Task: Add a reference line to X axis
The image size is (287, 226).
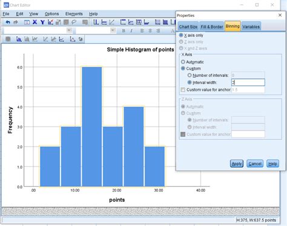Action: 96,22
